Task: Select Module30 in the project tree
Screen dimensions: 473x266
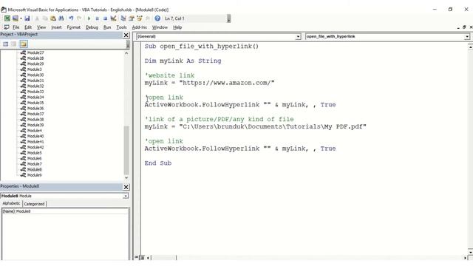Action: click(35, 75)
